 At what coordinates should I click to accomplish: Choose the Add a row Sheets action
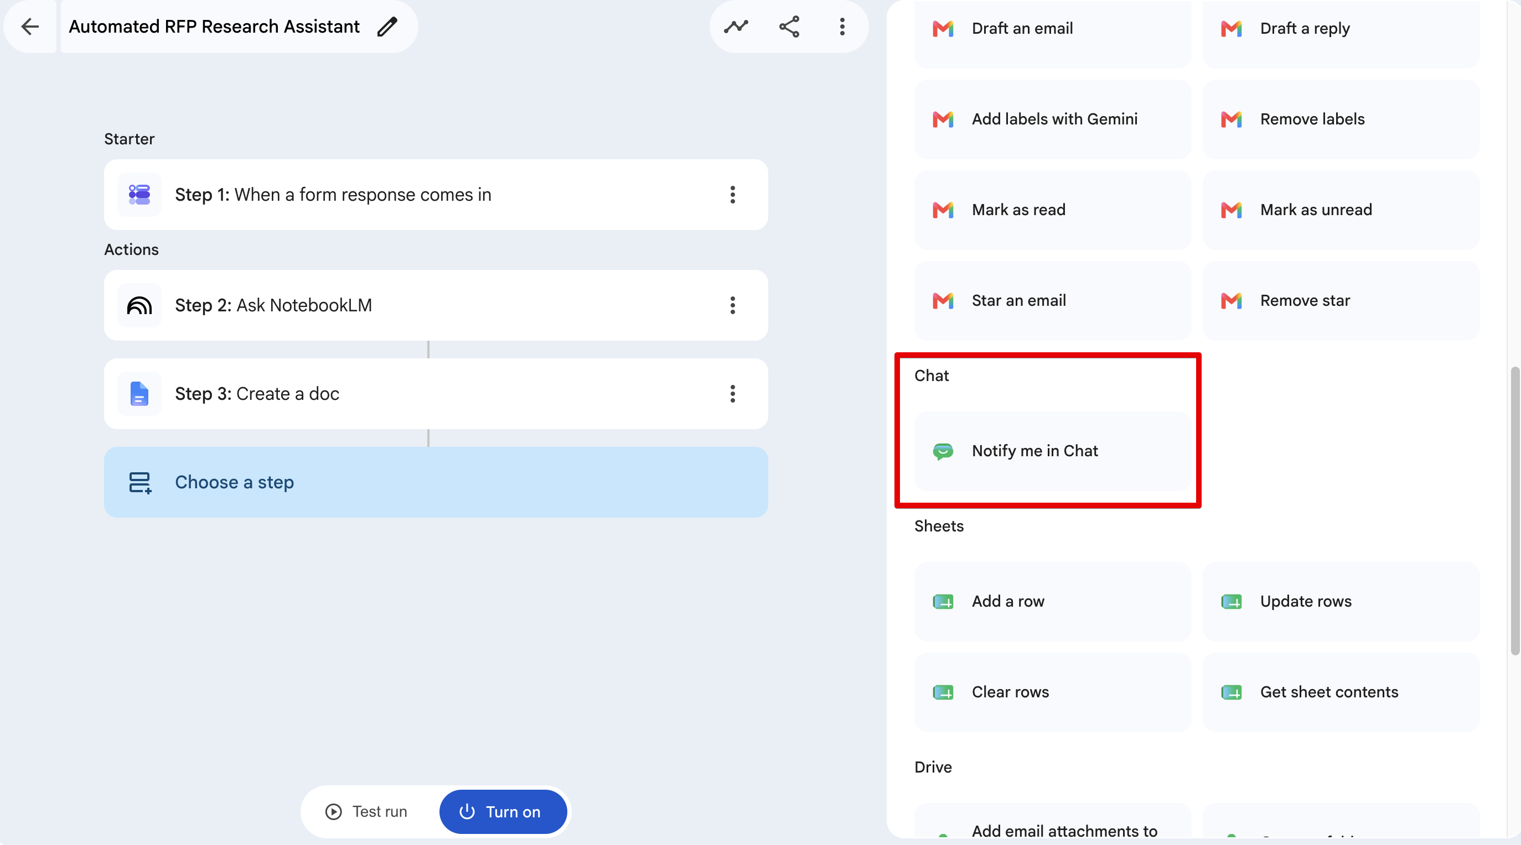pos(1052,601)
